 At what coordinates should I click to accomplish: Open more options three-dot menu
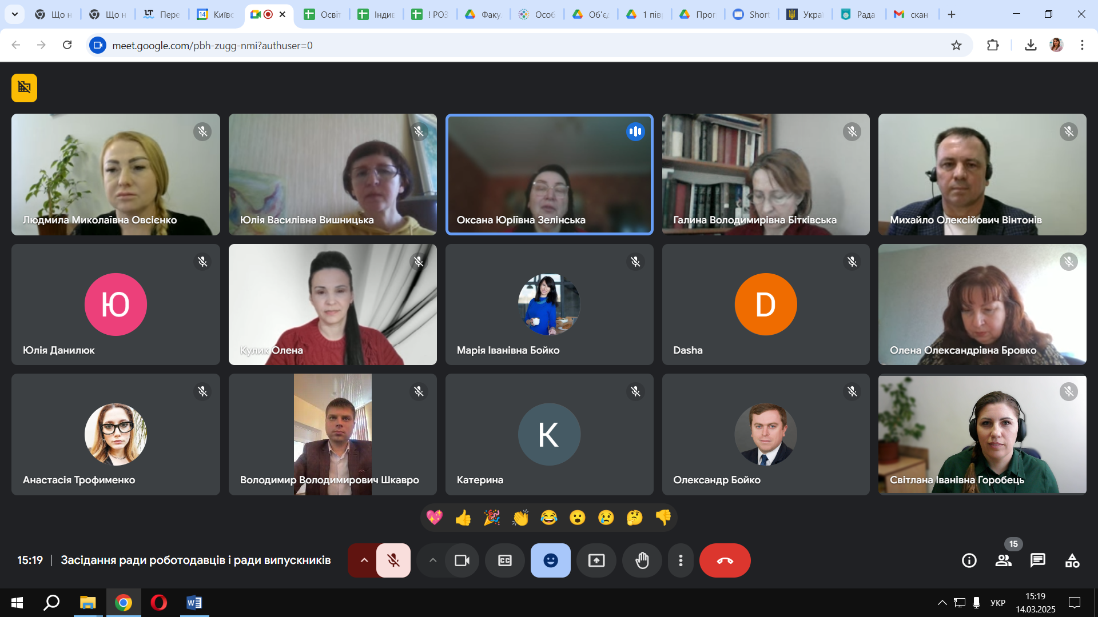[681, 560]
